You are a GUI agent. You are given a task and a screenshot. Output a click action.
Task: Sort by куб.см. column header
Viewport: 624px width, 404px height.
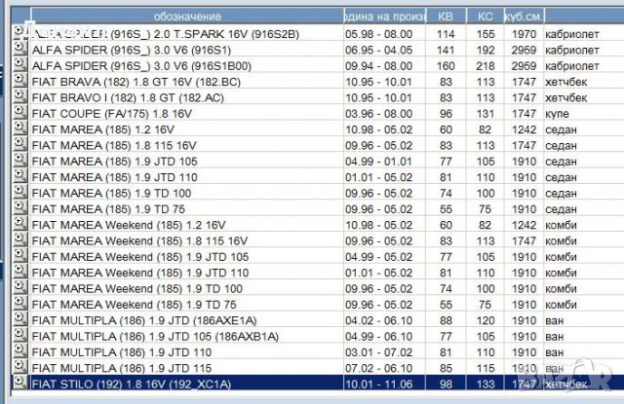click(x=524, y=17)
